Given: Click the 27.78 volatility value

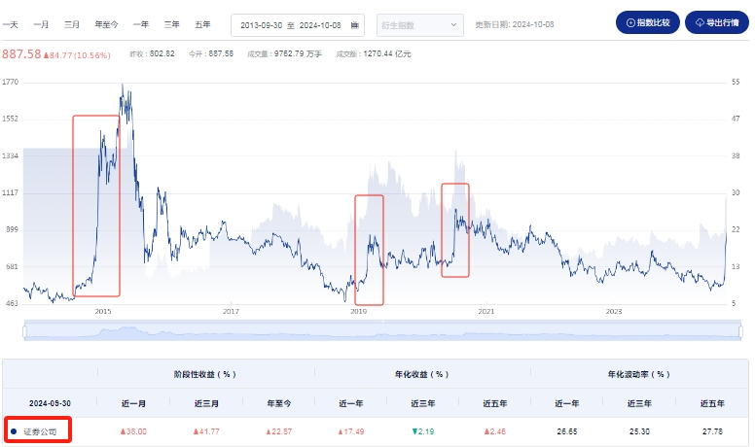Looking at the screenshot, I should [712, 431].
